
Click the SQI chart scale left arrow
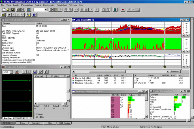[x=184, y=51]
